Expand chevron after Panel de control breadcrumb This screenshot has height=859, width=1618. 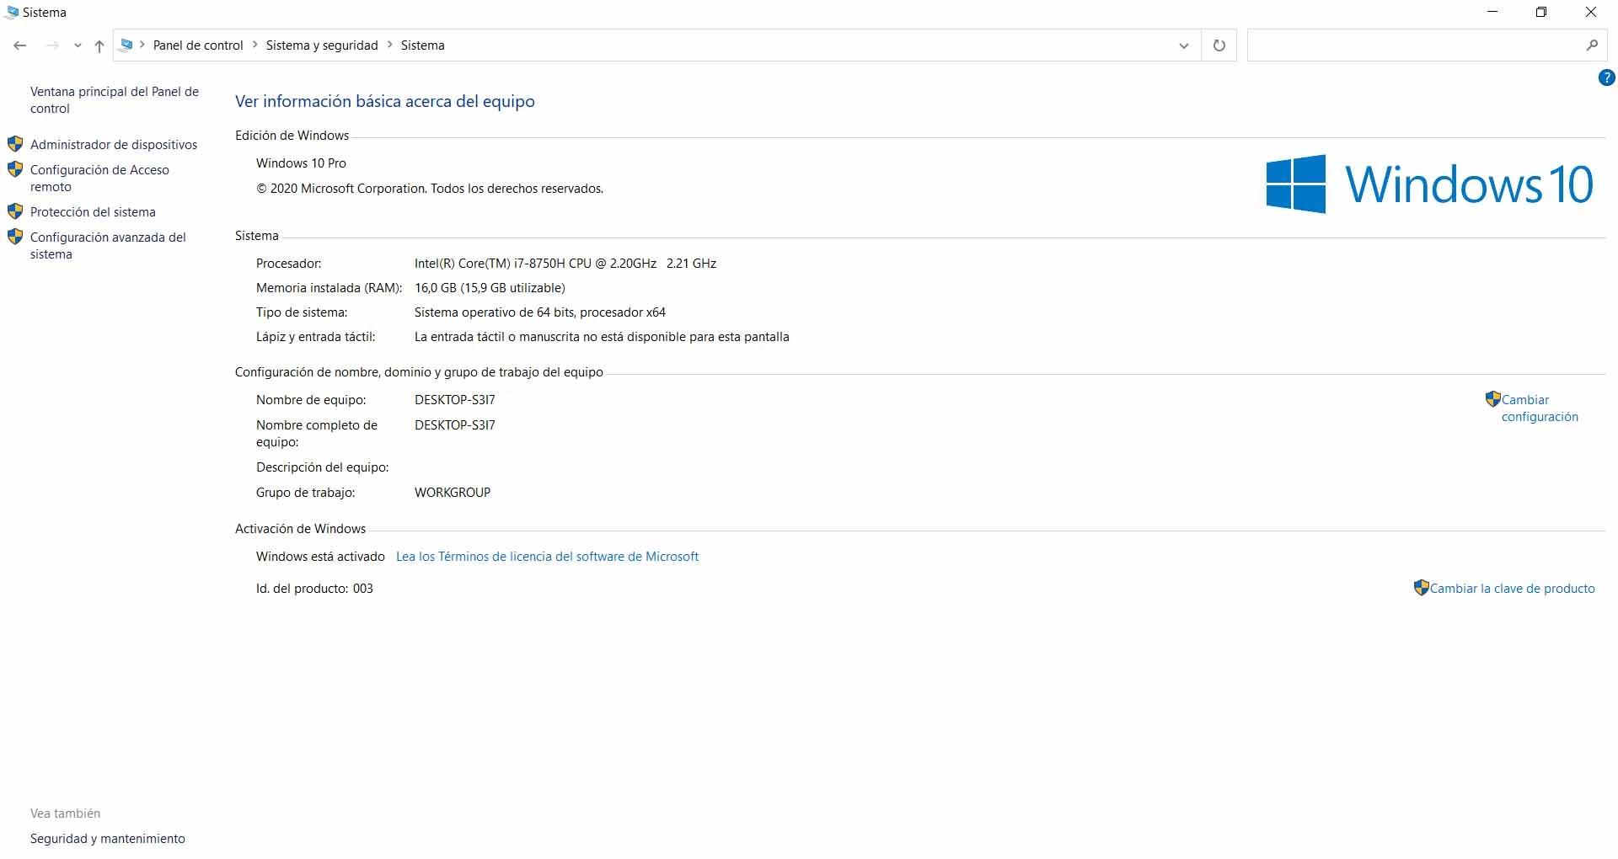254,45
